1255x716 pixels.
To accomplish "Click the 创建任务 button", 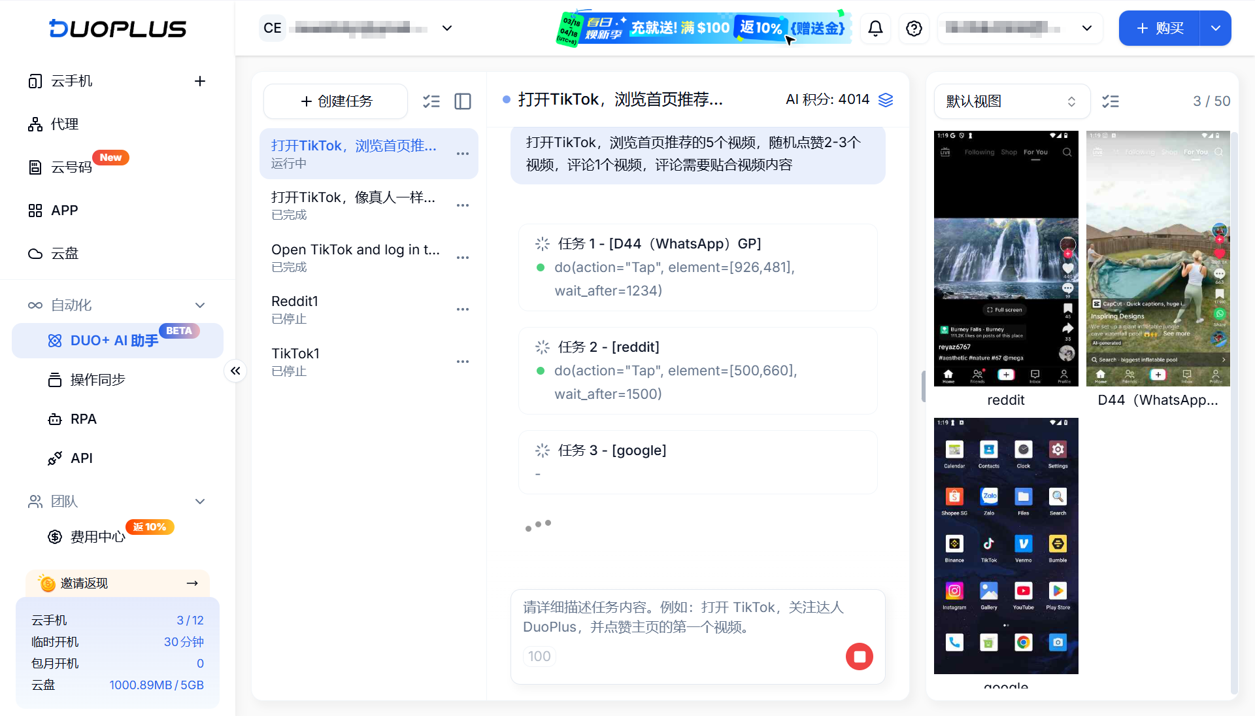I will pos(336,101).
